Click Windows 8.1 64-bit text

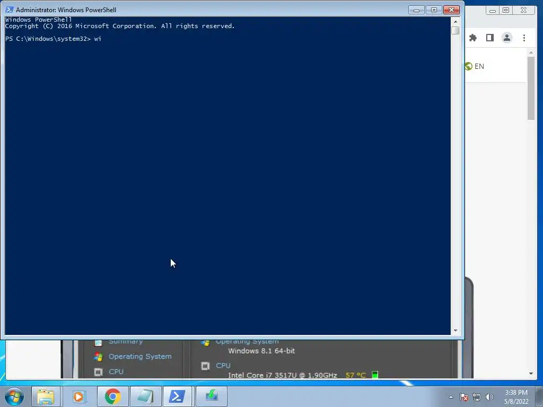(x=261, y=351)
